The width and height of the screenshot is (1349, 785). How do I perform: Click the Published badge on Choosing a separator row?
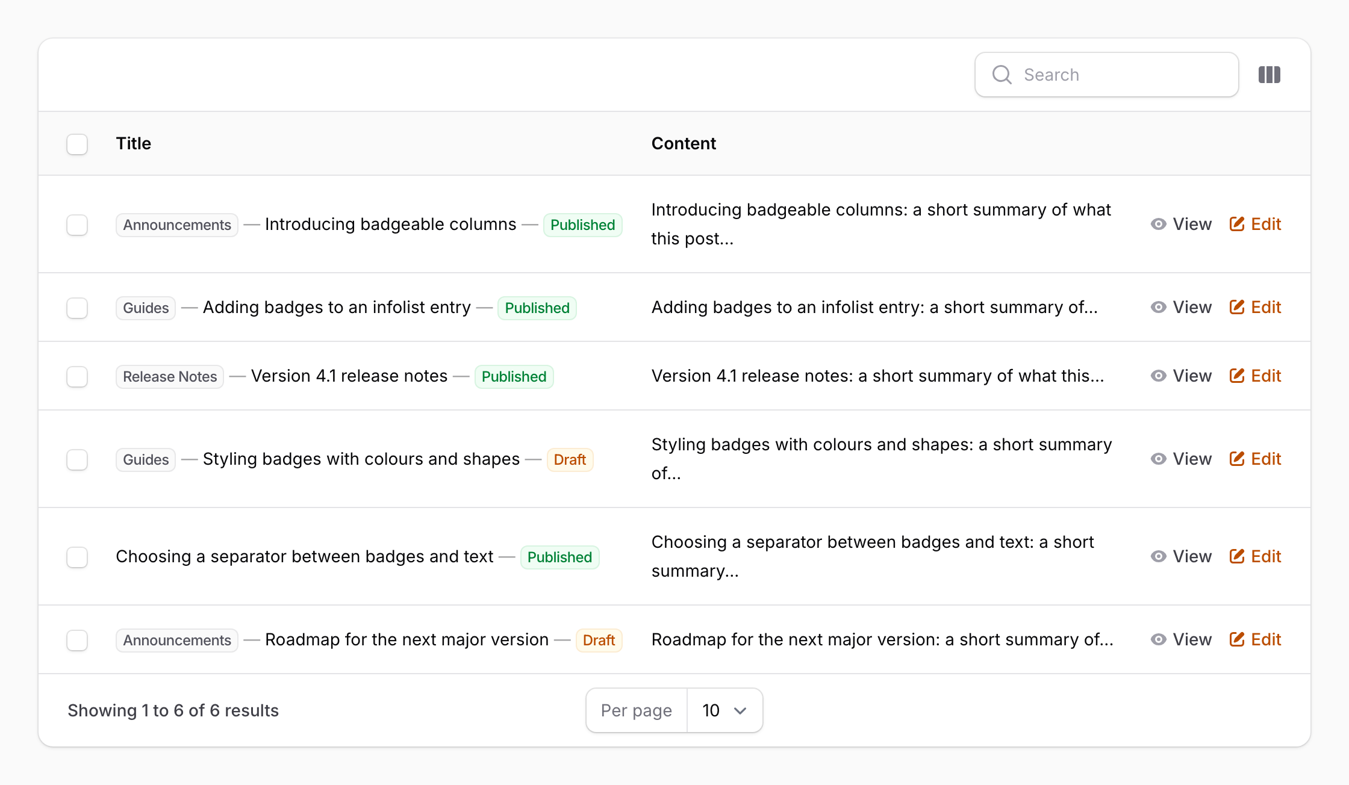(x=559, y=557)
